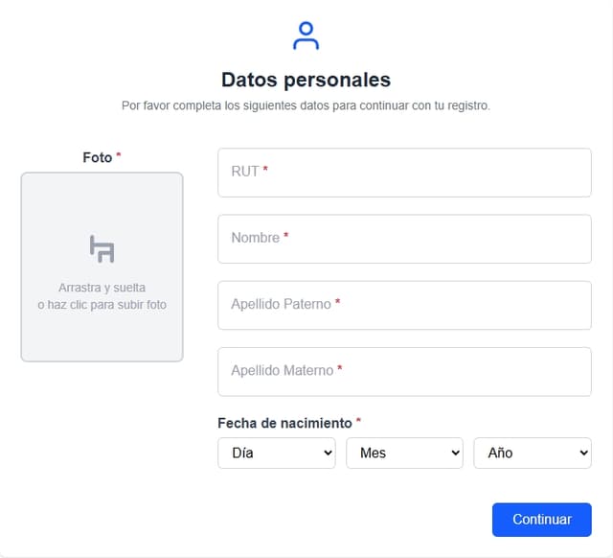Click the photo placeholder icon in upload box

tap(102, 248)
